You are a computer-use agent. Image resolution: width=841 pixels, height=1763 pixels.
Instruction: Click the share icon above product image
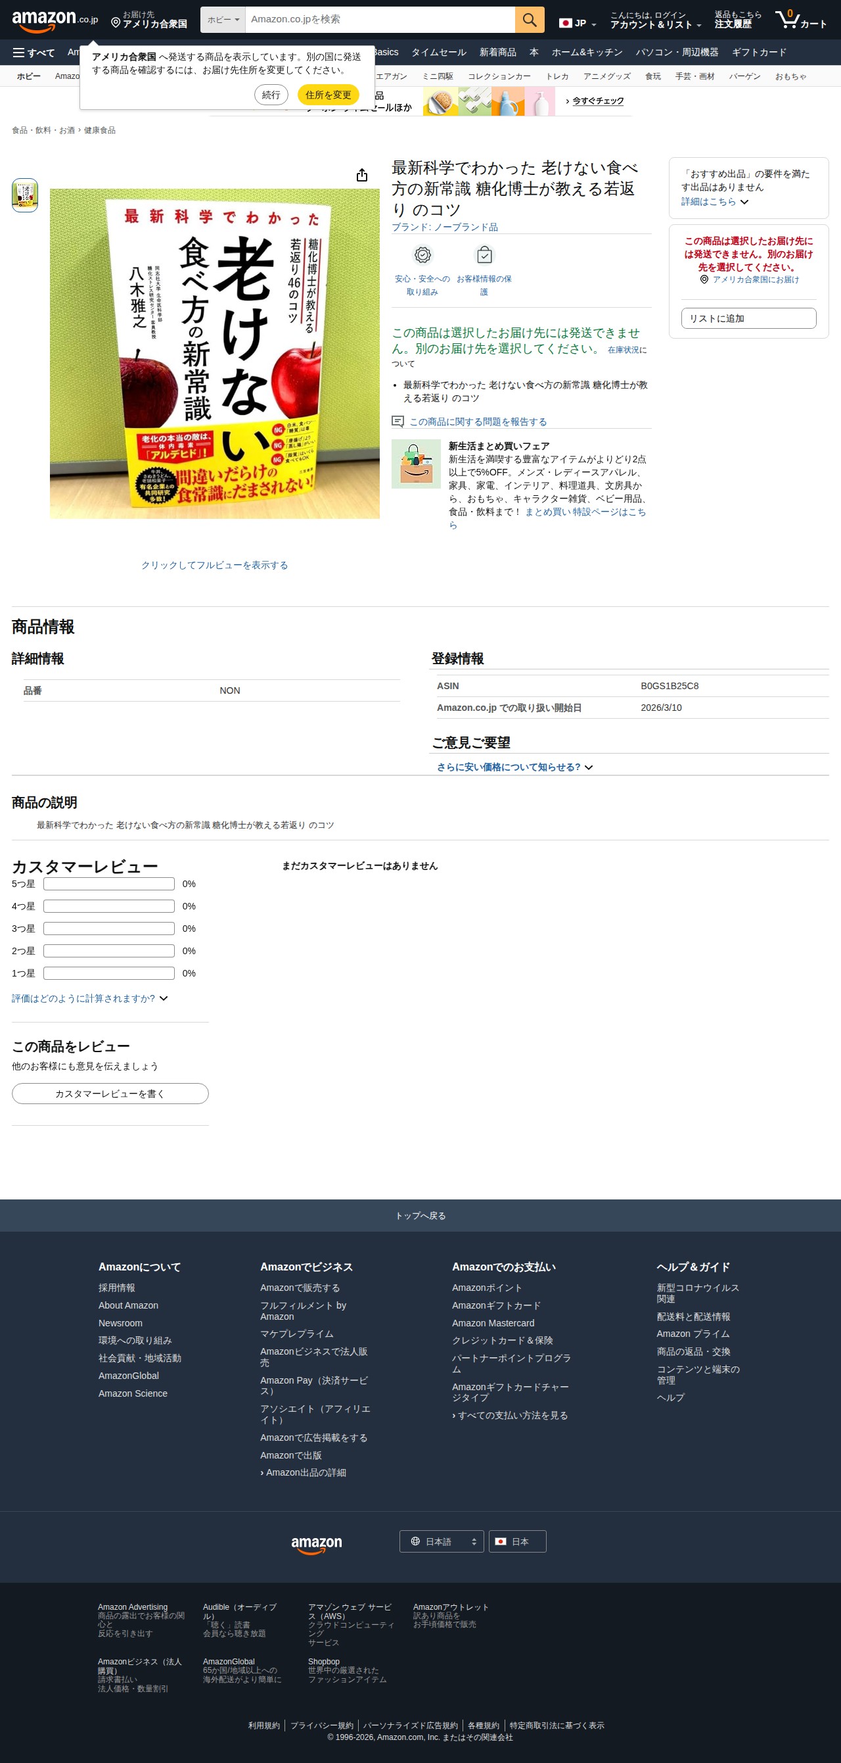click(x=362, y=175)
